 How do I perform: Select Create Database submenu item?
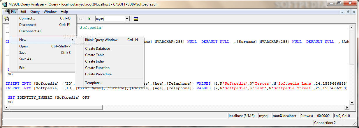110,49
